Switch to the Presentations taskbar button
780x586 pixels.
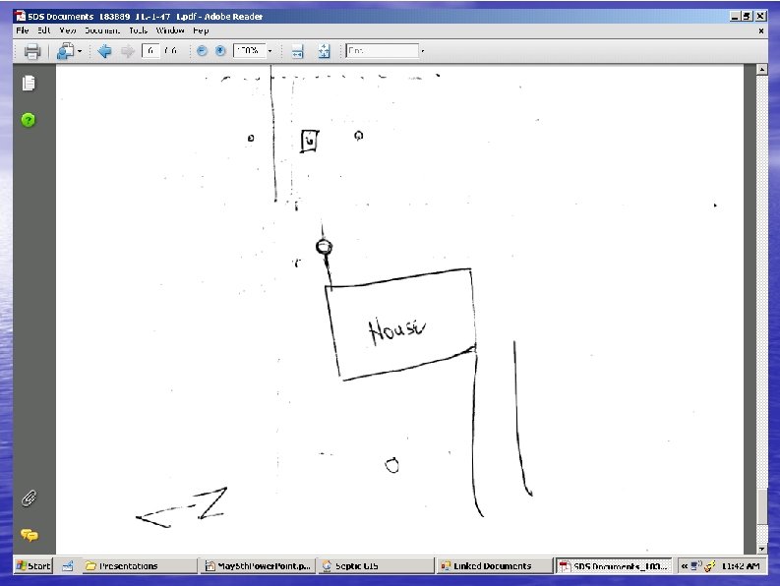click(140, 565)
